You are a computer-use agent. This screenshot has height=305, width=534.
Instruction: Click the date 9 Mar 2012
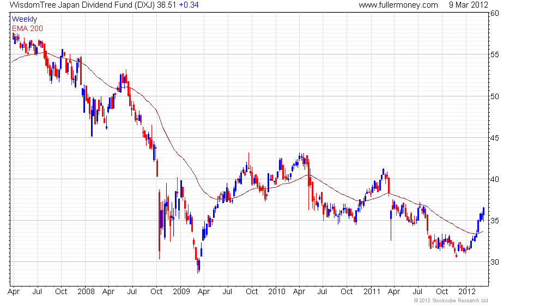(x=469, y=5)
